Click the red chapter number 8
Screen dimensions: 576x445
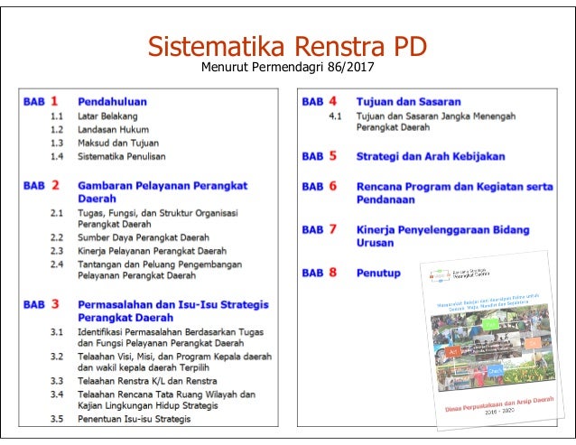[333, 273]
